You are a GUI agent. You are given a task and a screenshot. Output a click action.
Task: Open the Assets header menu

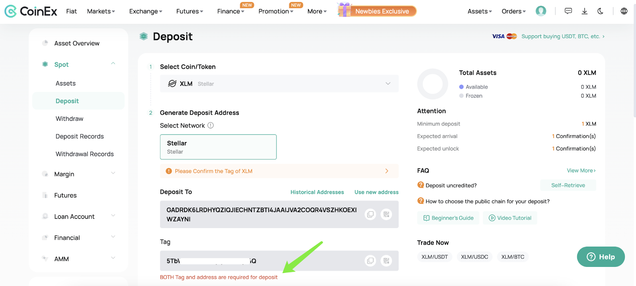[x=480, y=11]
